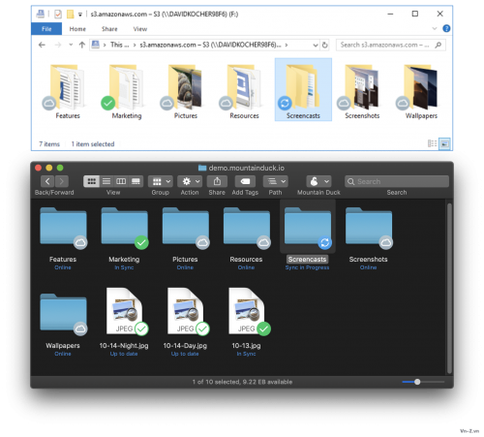Open the Action gear menu
The image size is (484, 437).
pyautogui.click(x=190, y=181)
